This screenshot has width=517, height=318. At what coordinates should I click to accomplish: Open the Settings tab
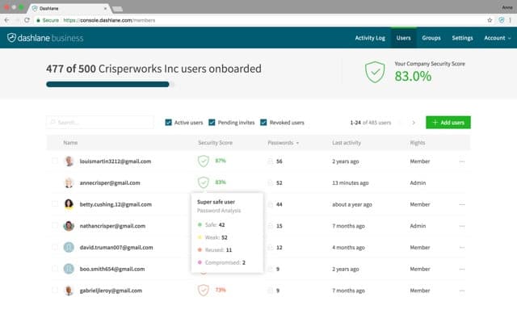462,38
